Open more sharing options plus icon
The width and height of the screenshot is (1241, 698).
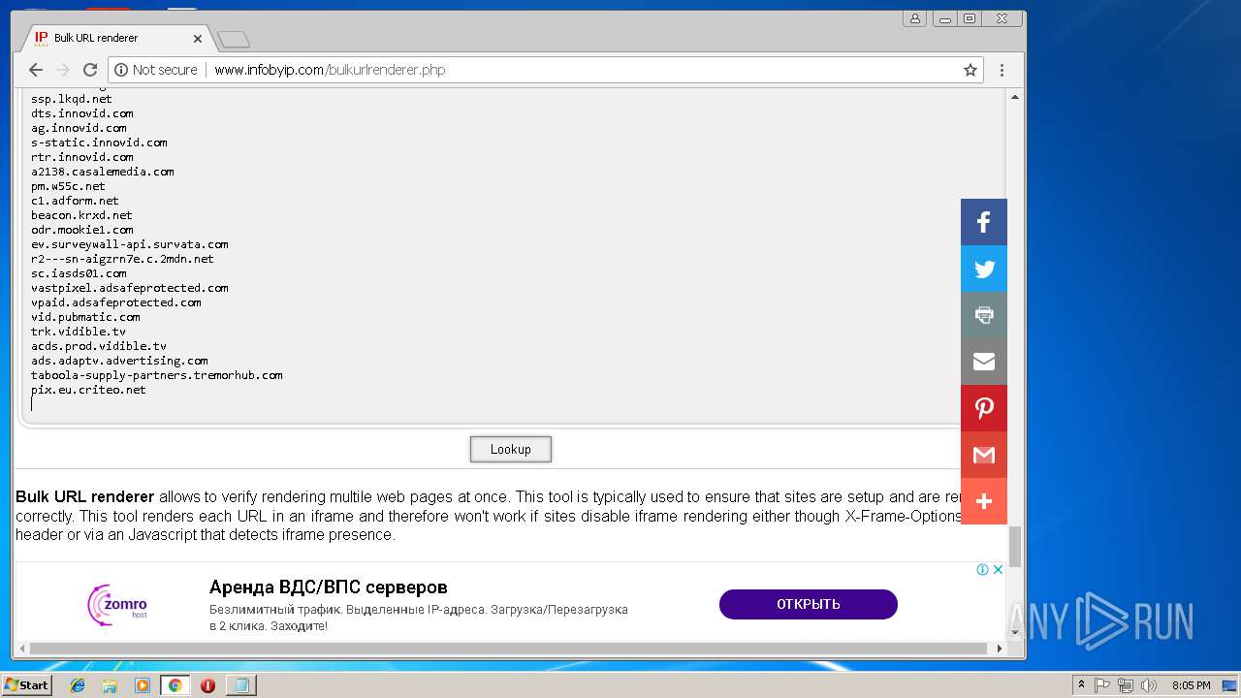pyautogui.click(x=984, y=501)
